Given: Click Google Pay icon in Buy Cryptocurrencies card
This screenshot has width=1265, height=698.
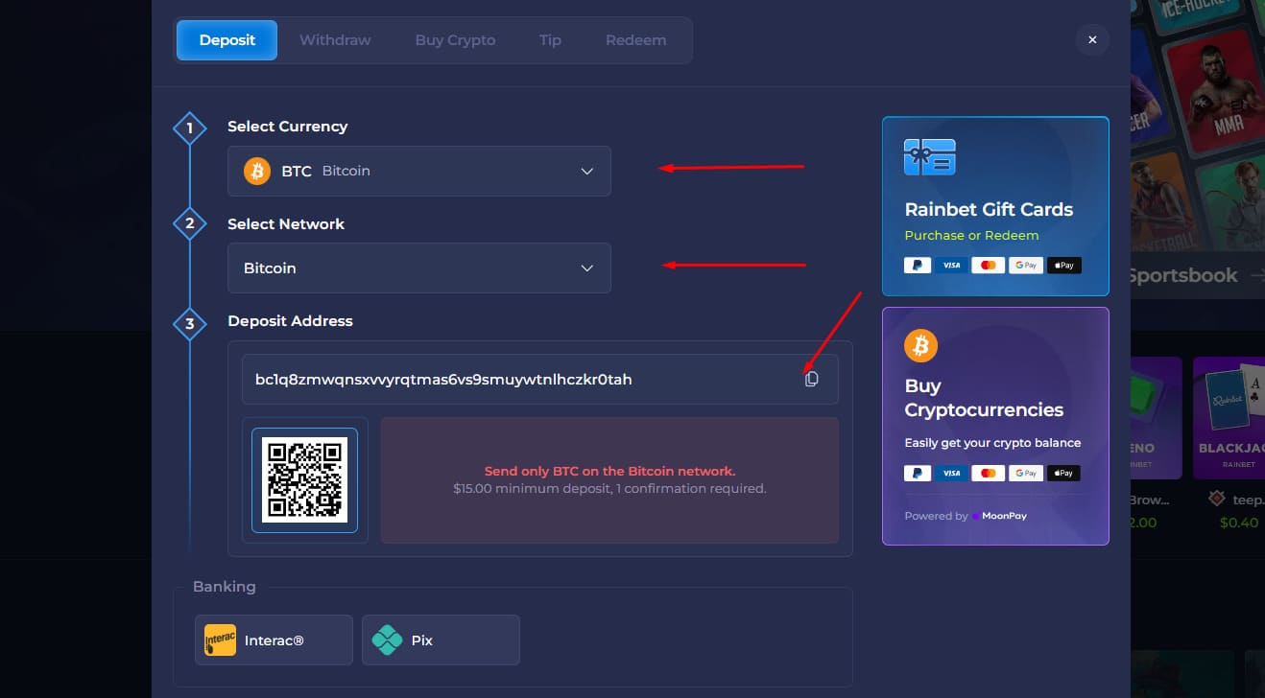Looking at the screenshot, I should (1025, 473).
